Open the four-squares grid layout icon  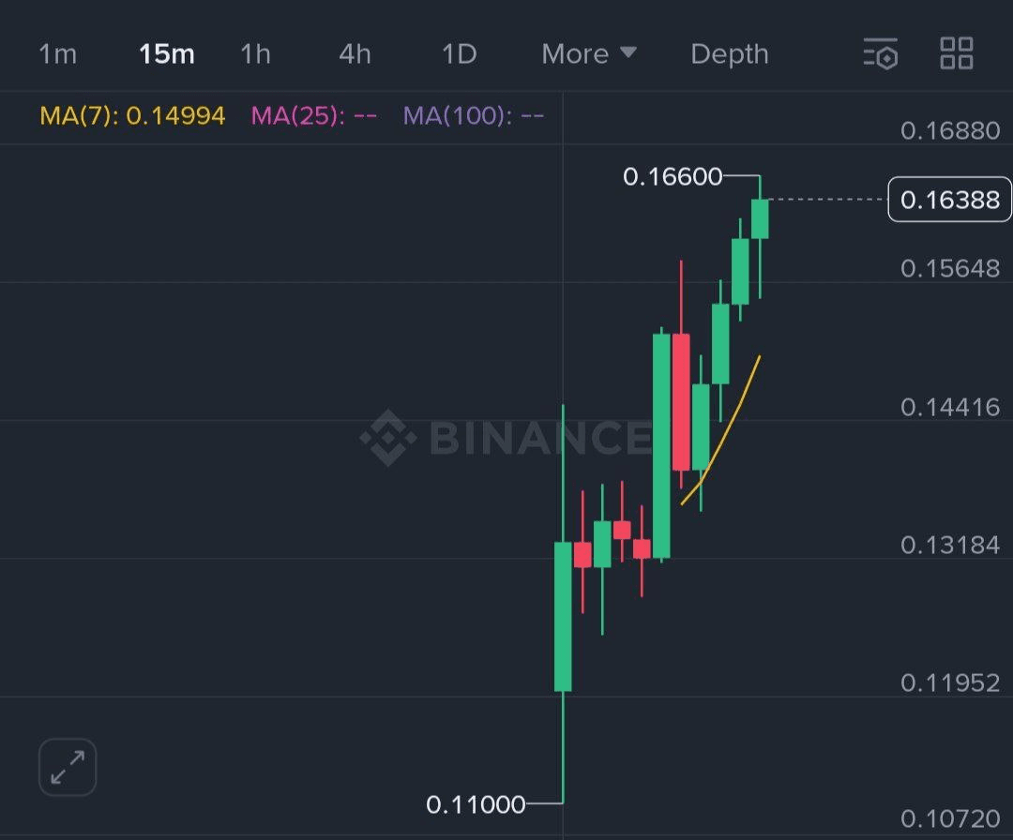(956, 52)
